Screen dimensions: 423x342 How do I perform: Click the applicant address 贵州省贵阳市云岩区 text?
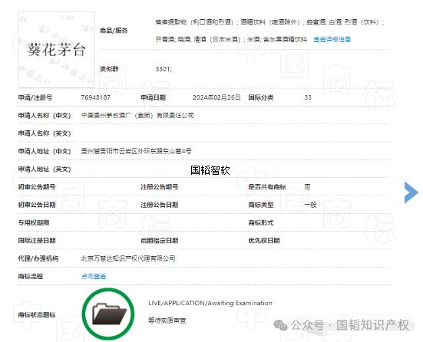(x=136, y=151)
